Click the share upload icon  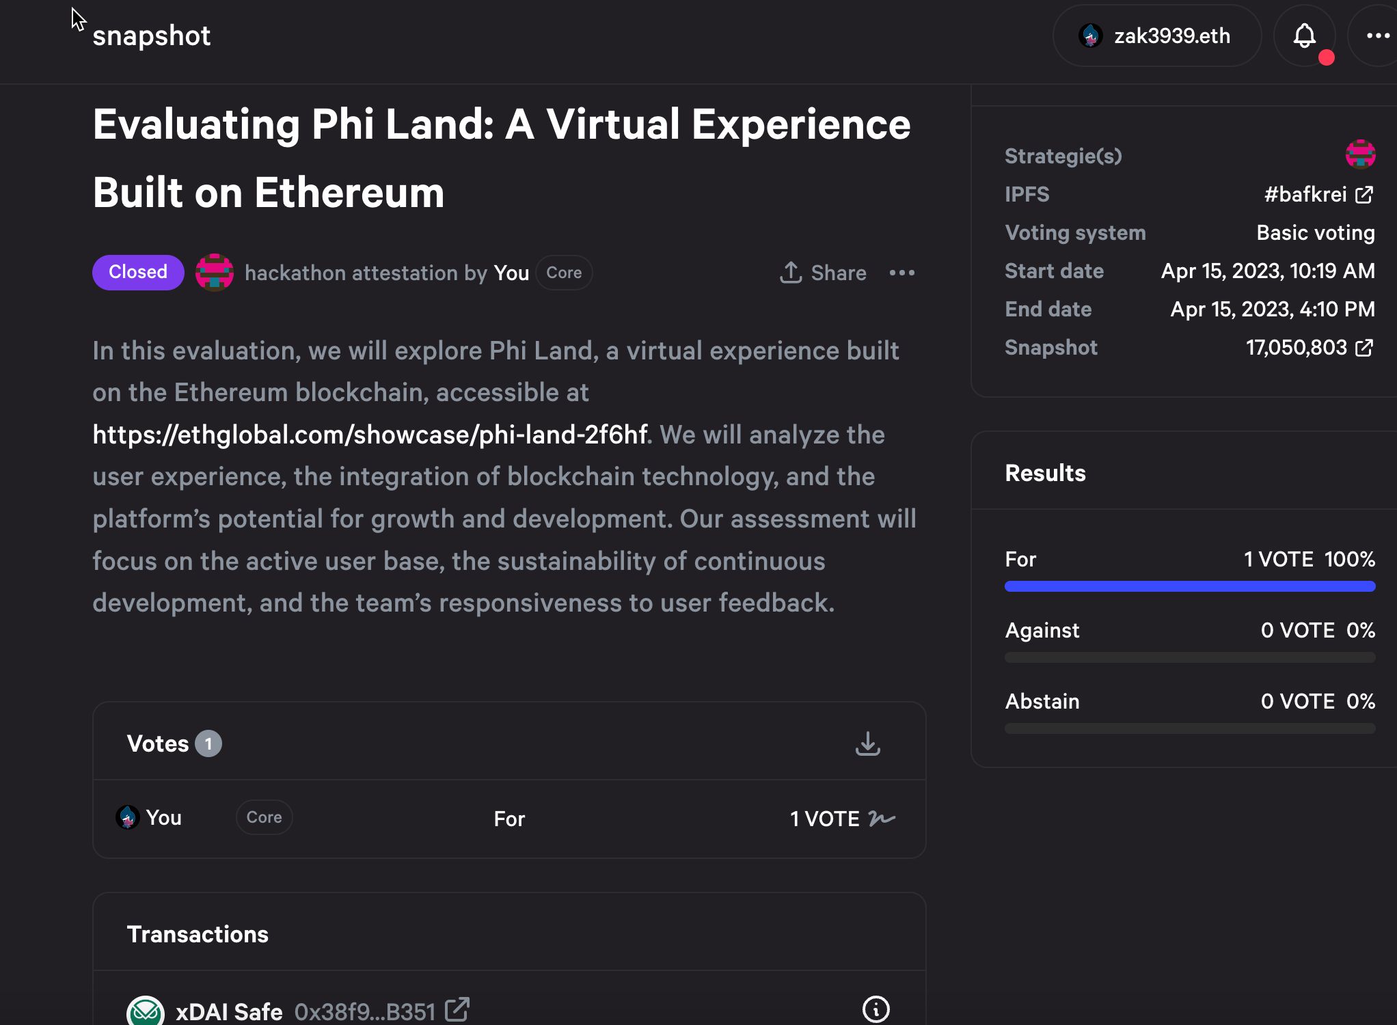click(x=791, y=272)
